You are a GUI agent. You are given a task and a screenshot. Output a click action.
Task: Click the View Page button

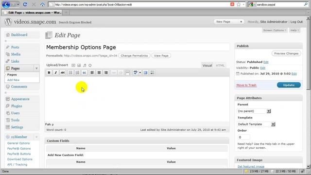click(x=161, y=56)
